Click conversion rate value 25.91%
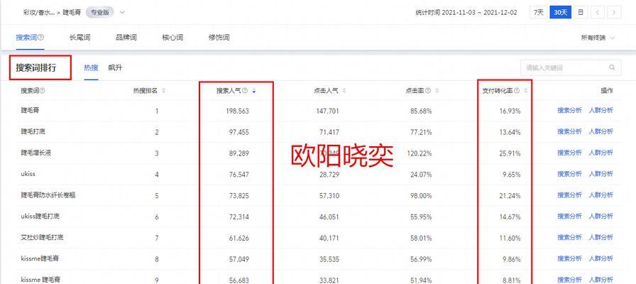The height and width of the screenshot is (284, 636). pyautogui.click(x=510, y=153)
